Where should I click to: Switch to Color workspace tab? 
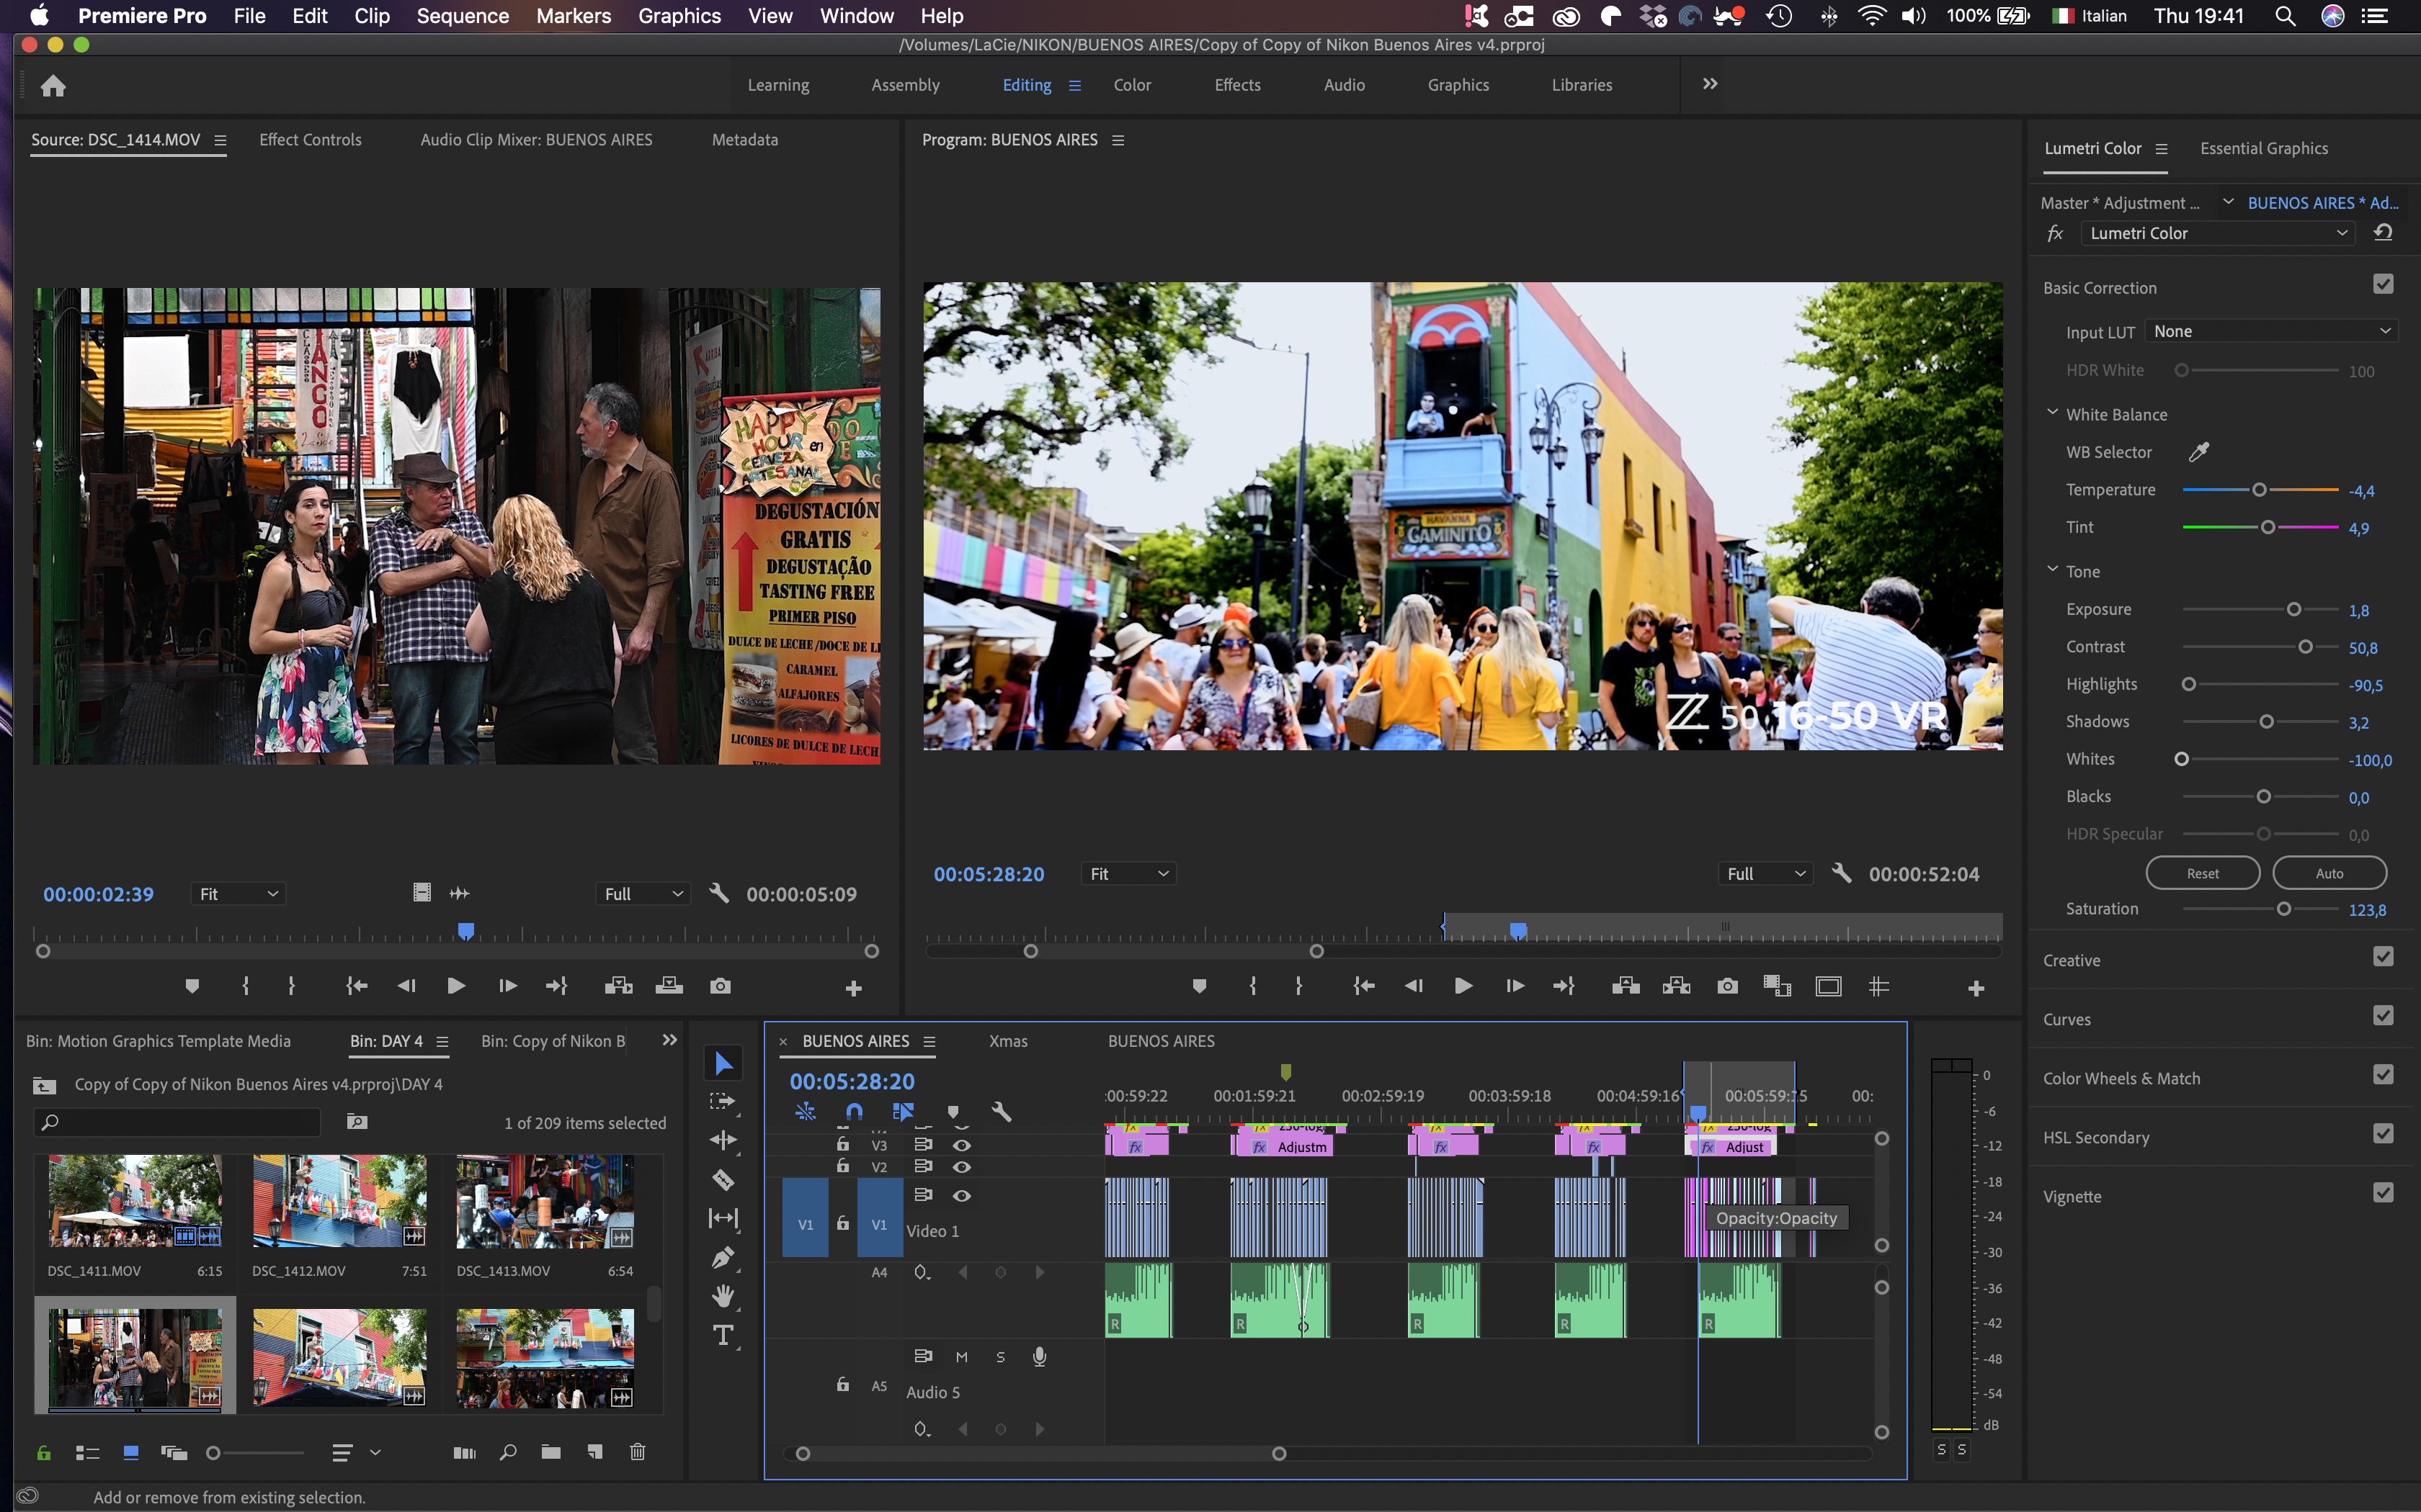1131,85
